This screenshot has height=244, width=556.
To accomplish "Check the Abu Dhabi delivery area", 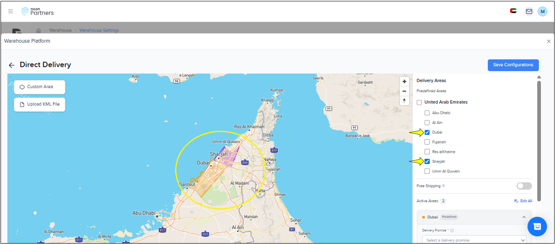I will (427, 113).
